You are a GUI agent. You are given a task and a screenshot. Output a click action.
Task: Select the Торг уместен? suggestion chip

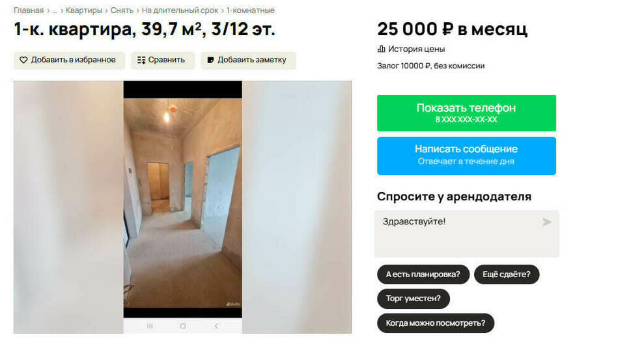tap(414, 299)
